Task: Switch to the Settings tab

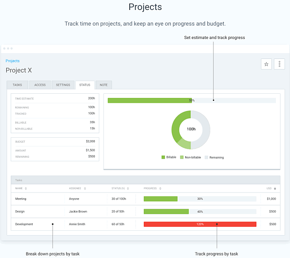Action: (63, 85)
